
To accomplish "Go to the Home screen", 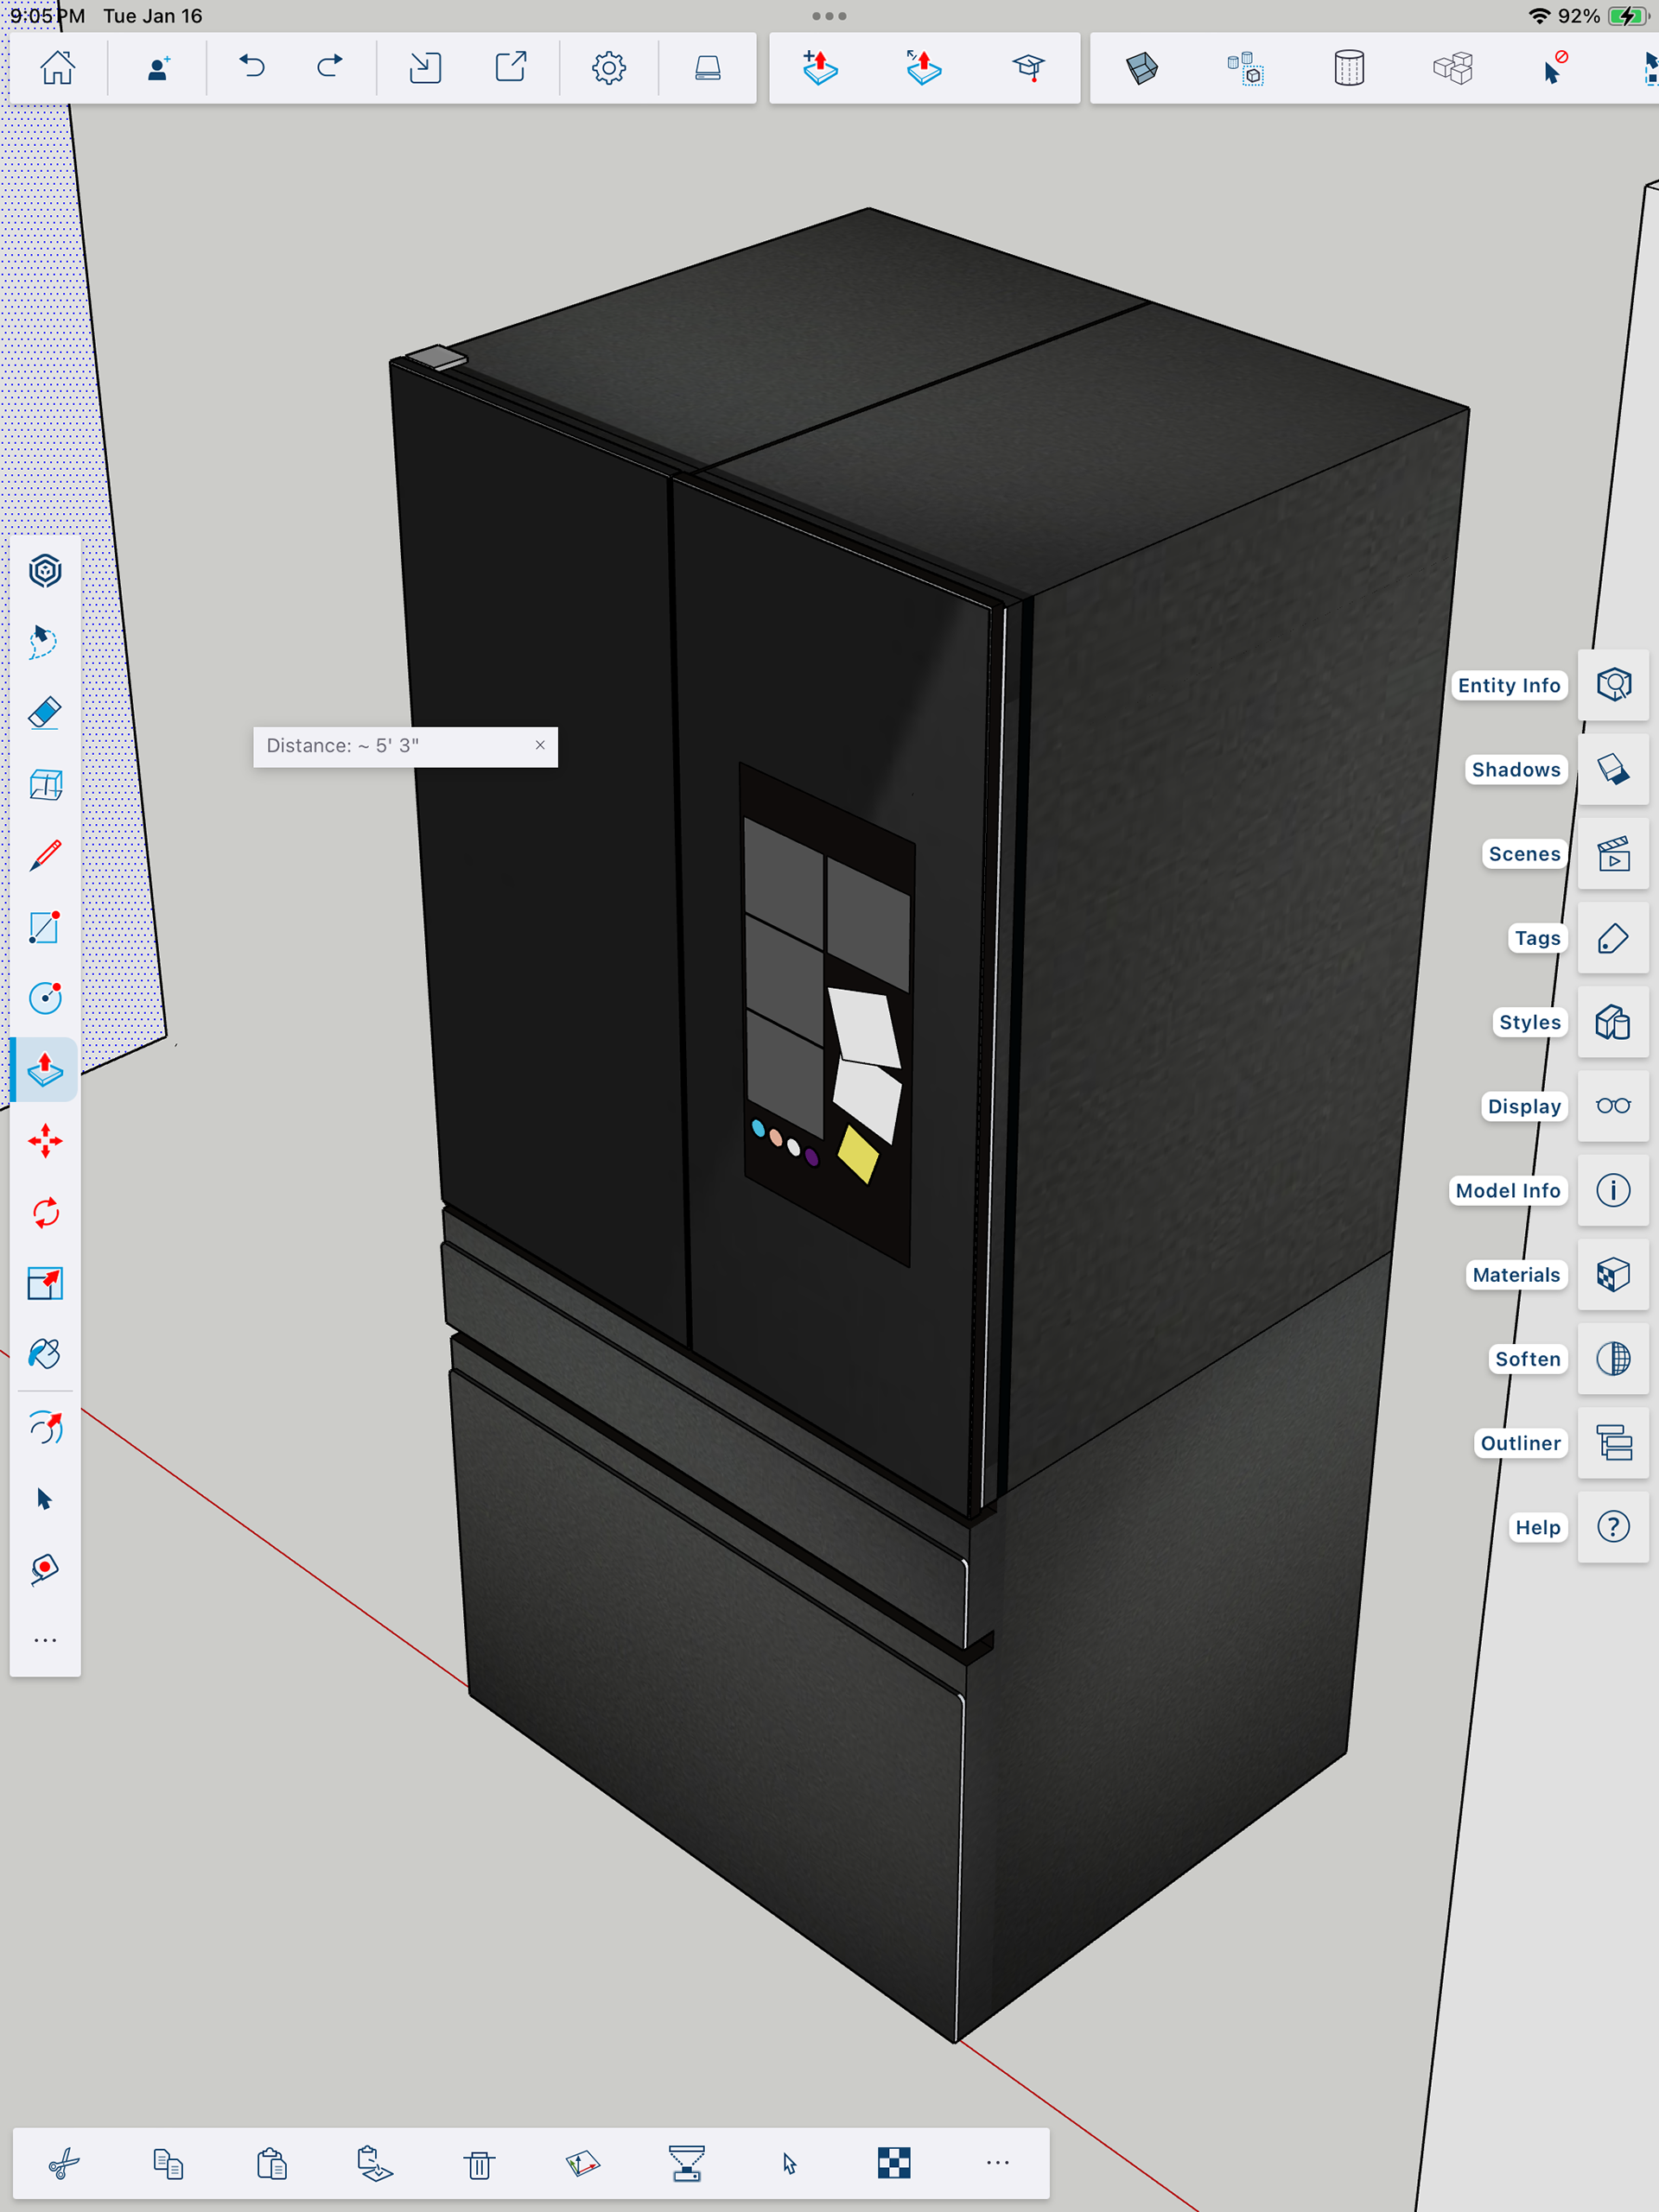I will (x=57, y=68).
